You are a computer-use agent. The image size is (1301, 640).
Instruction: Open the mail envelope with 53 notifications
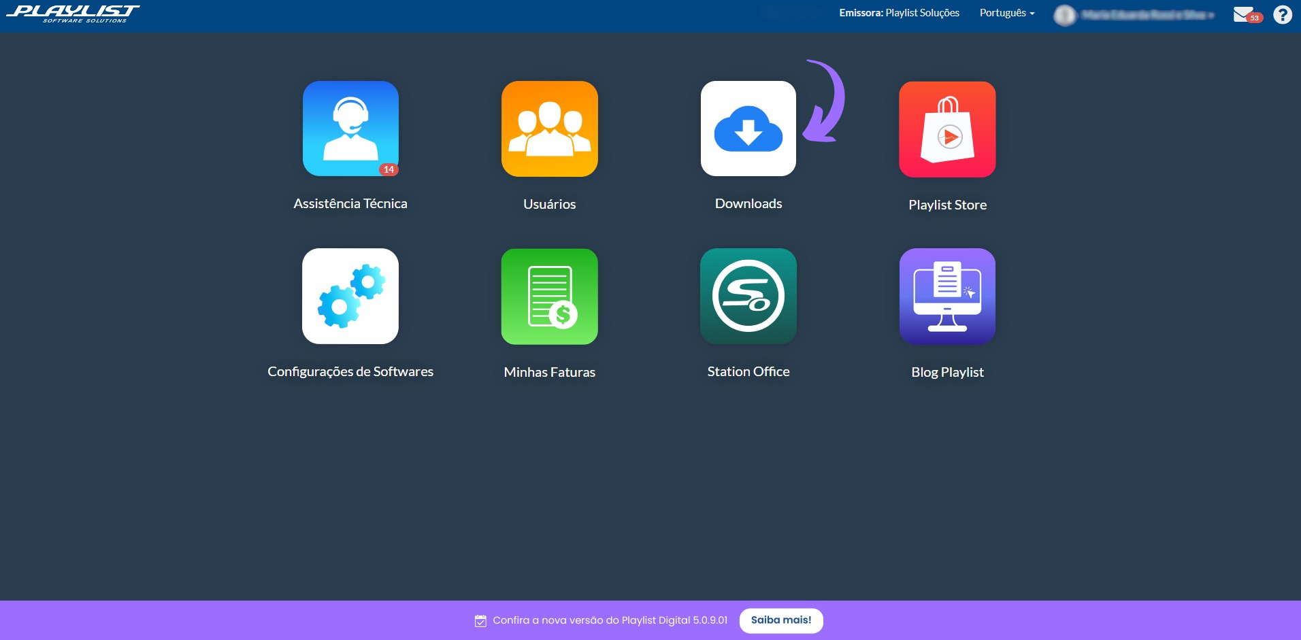[x=1245, y=14]
